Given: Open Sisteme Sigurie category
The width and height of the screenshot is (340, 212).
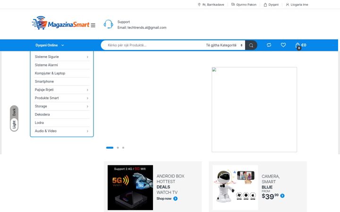Looking at the screenshot, I should (47, 57).
